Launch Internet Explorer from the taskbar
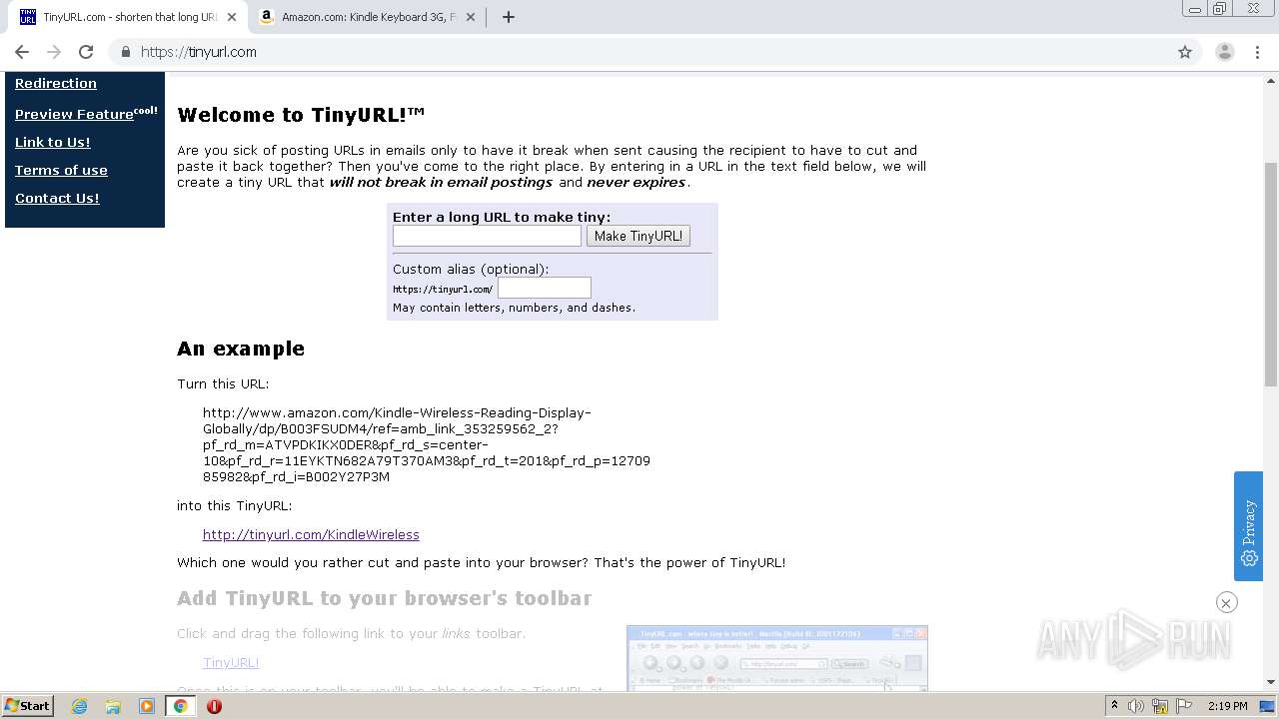Screen dimensions: 1279x719 coord(79,706)
